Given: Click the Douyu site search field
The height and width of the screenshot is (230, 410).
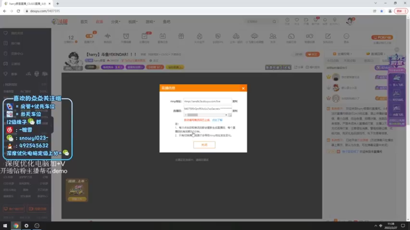Looking at the screenshot, I should 258,21.
